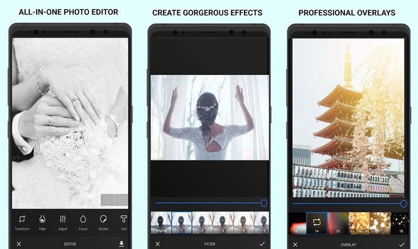
Task: Select the Transform crop tool
Action: (22, 222)
